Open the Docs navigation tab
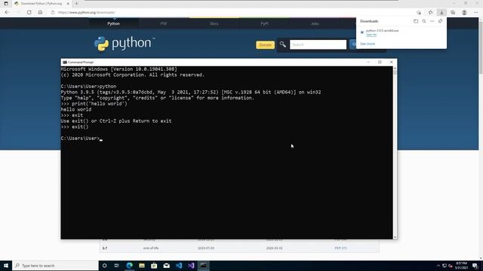Image resolution: width=483 pixels, height=271 pixels. [x=214, y=23]
